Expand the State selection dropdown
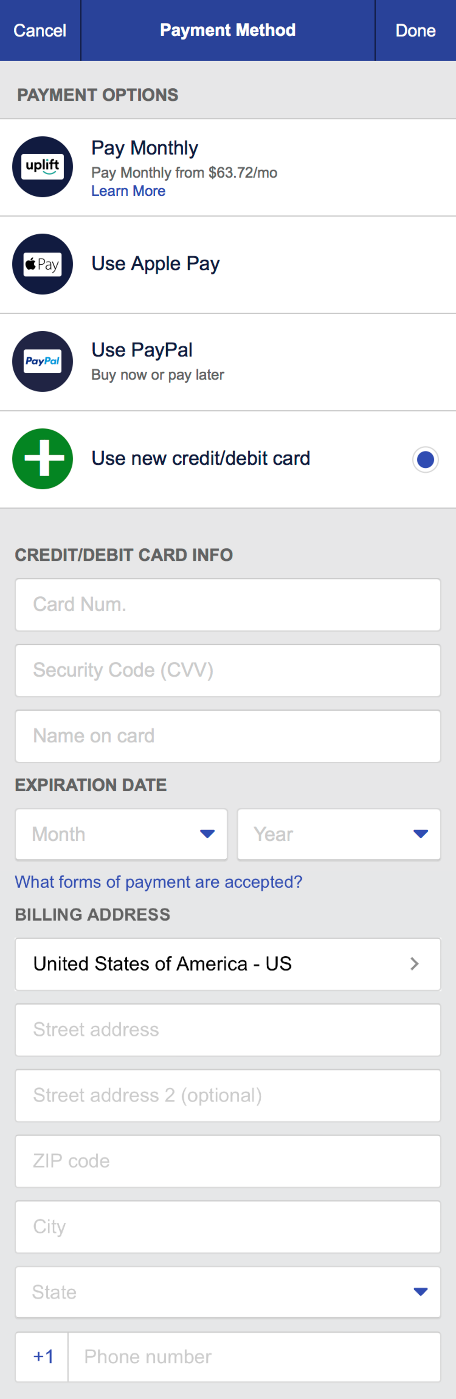Viewport: 456px width, 1399px height. point(228,1292)
